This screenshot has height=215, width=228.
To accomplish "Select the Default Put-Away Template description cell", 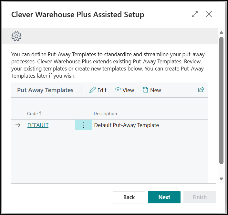I will 127,125.
